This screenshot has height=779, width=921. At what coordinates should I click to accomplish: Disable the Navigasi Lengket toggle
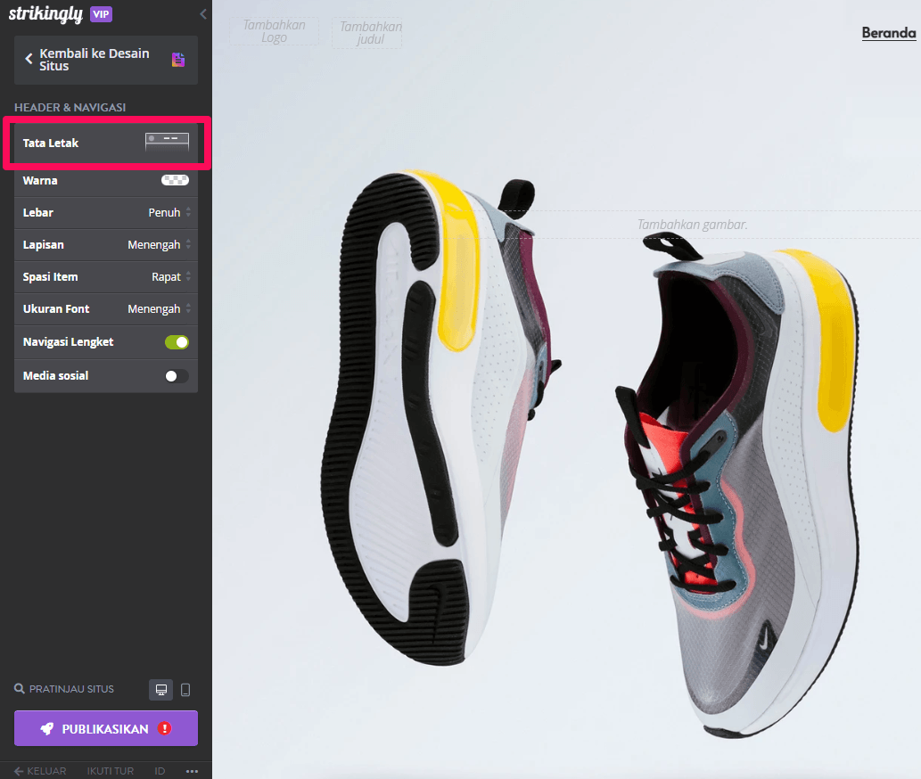pyautogui.click(x=177, y=342)
